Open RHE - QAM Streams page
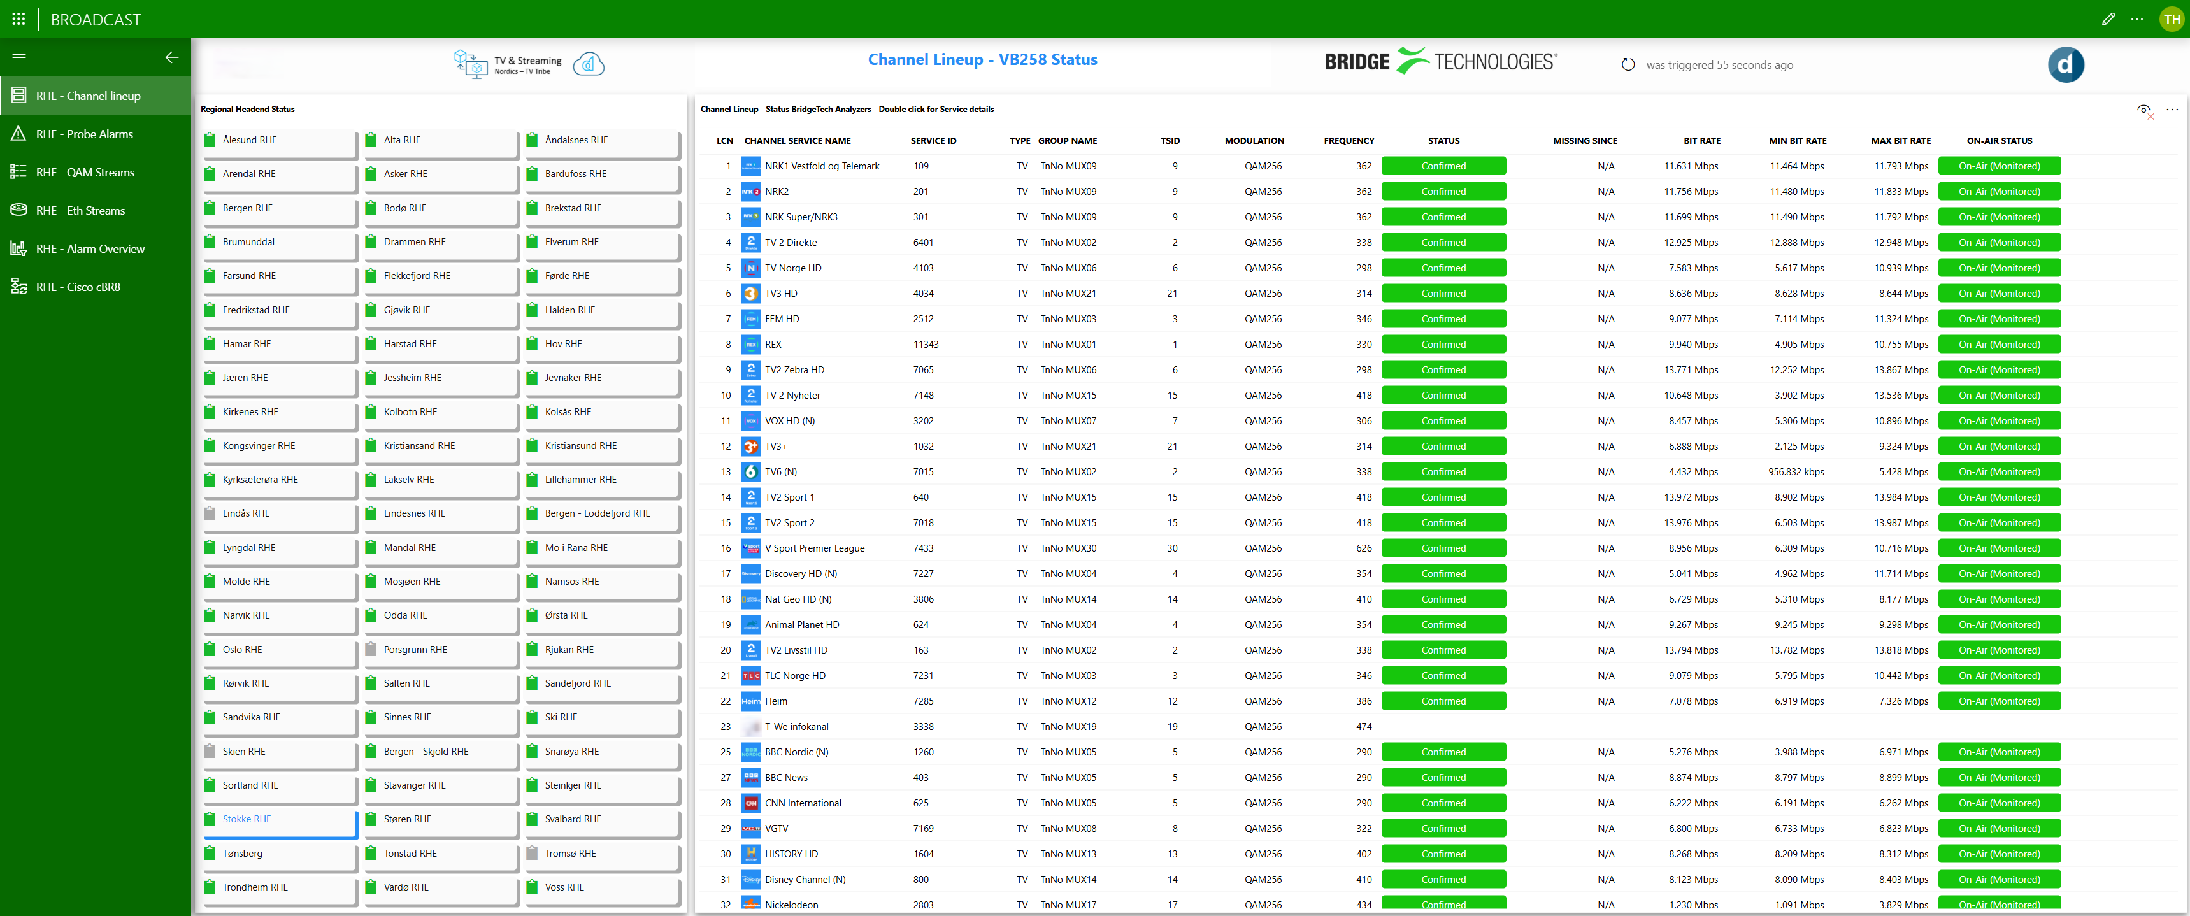Viewport: 2190px width, 916px height. click(95, 172)
